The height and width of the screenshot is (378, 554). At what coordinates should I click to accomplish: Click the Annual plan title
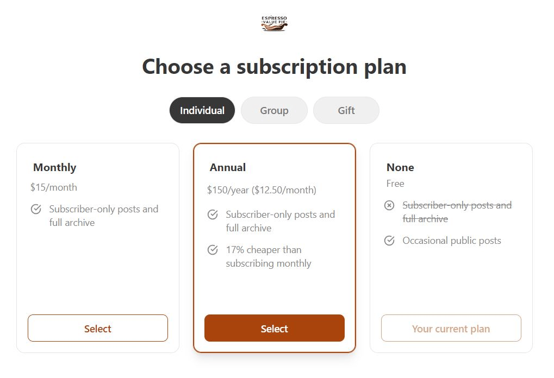(x=228, y=167)
